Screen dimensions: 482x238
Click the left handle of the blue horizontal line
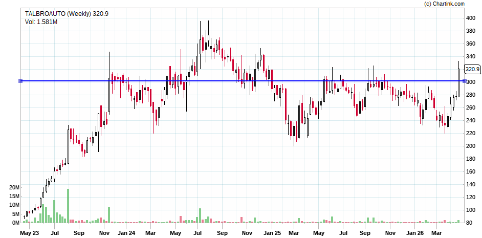pos(20,81)
